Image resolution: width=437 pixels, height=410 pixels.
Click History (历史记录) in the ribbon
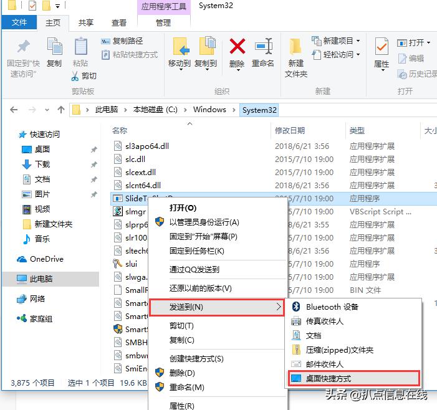pyautogui.click(x=417, y=74)
